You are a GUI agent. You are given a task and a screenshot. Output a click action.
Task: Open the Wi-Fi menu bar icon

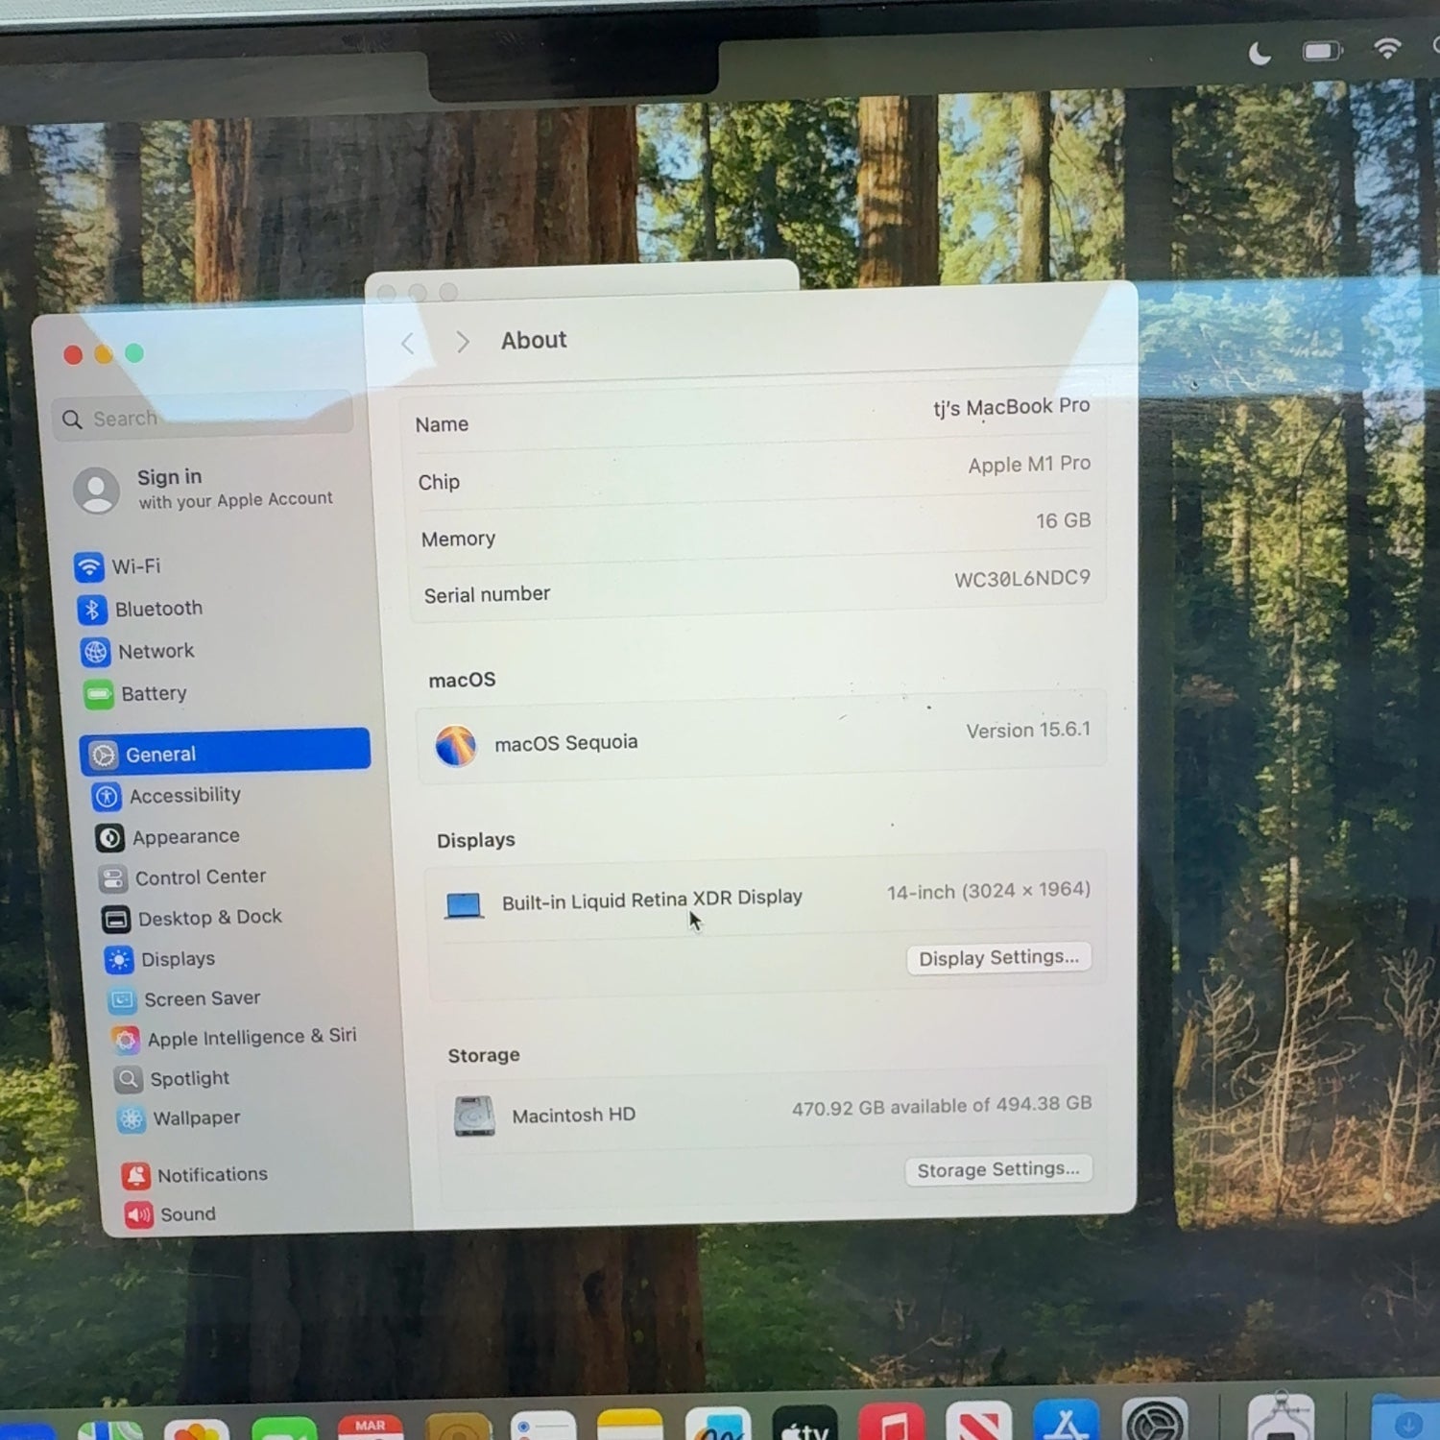tap(1387, 47)
